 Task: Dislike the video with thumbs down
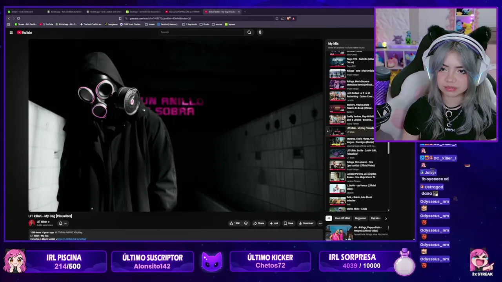[246, 223]
